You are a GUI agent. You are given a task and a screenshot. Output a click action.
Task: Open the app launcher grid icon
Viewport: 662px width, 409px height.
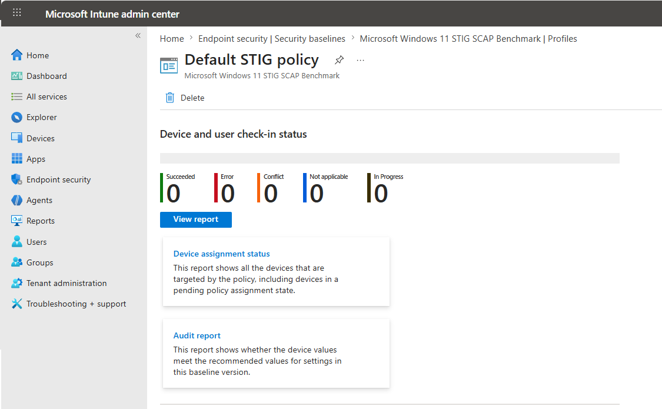17,13
